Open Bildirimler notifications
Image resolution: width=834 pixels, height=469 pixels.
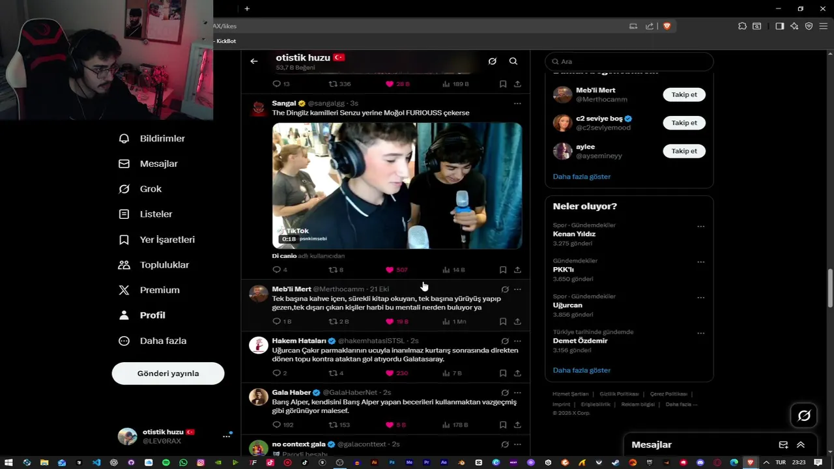coord(151,139)
